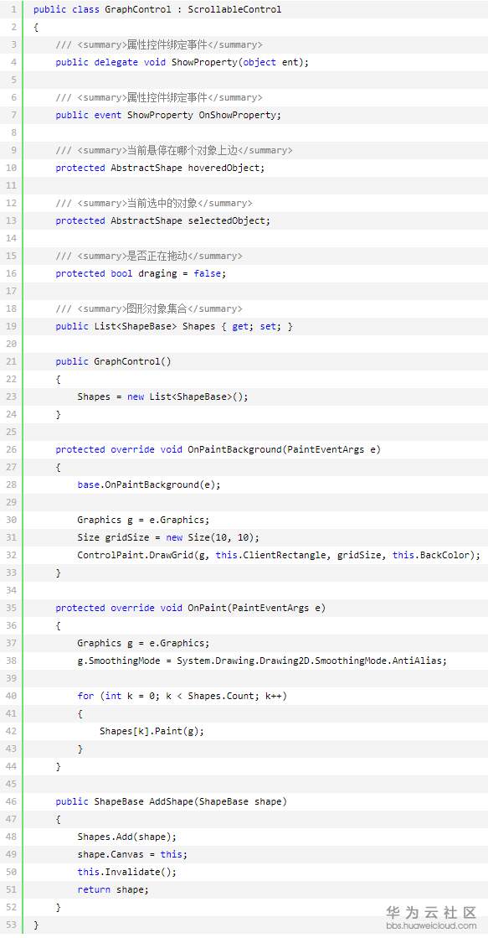Click line number 1 in the gutter
Image resolution: width=488 pixels, height=938 pixels.
coord(13,9)
